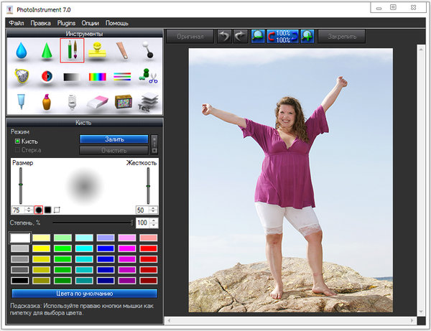Pick the bright red color swatch
This screenshot has height=331, width=431.
(x=149, y=248)
